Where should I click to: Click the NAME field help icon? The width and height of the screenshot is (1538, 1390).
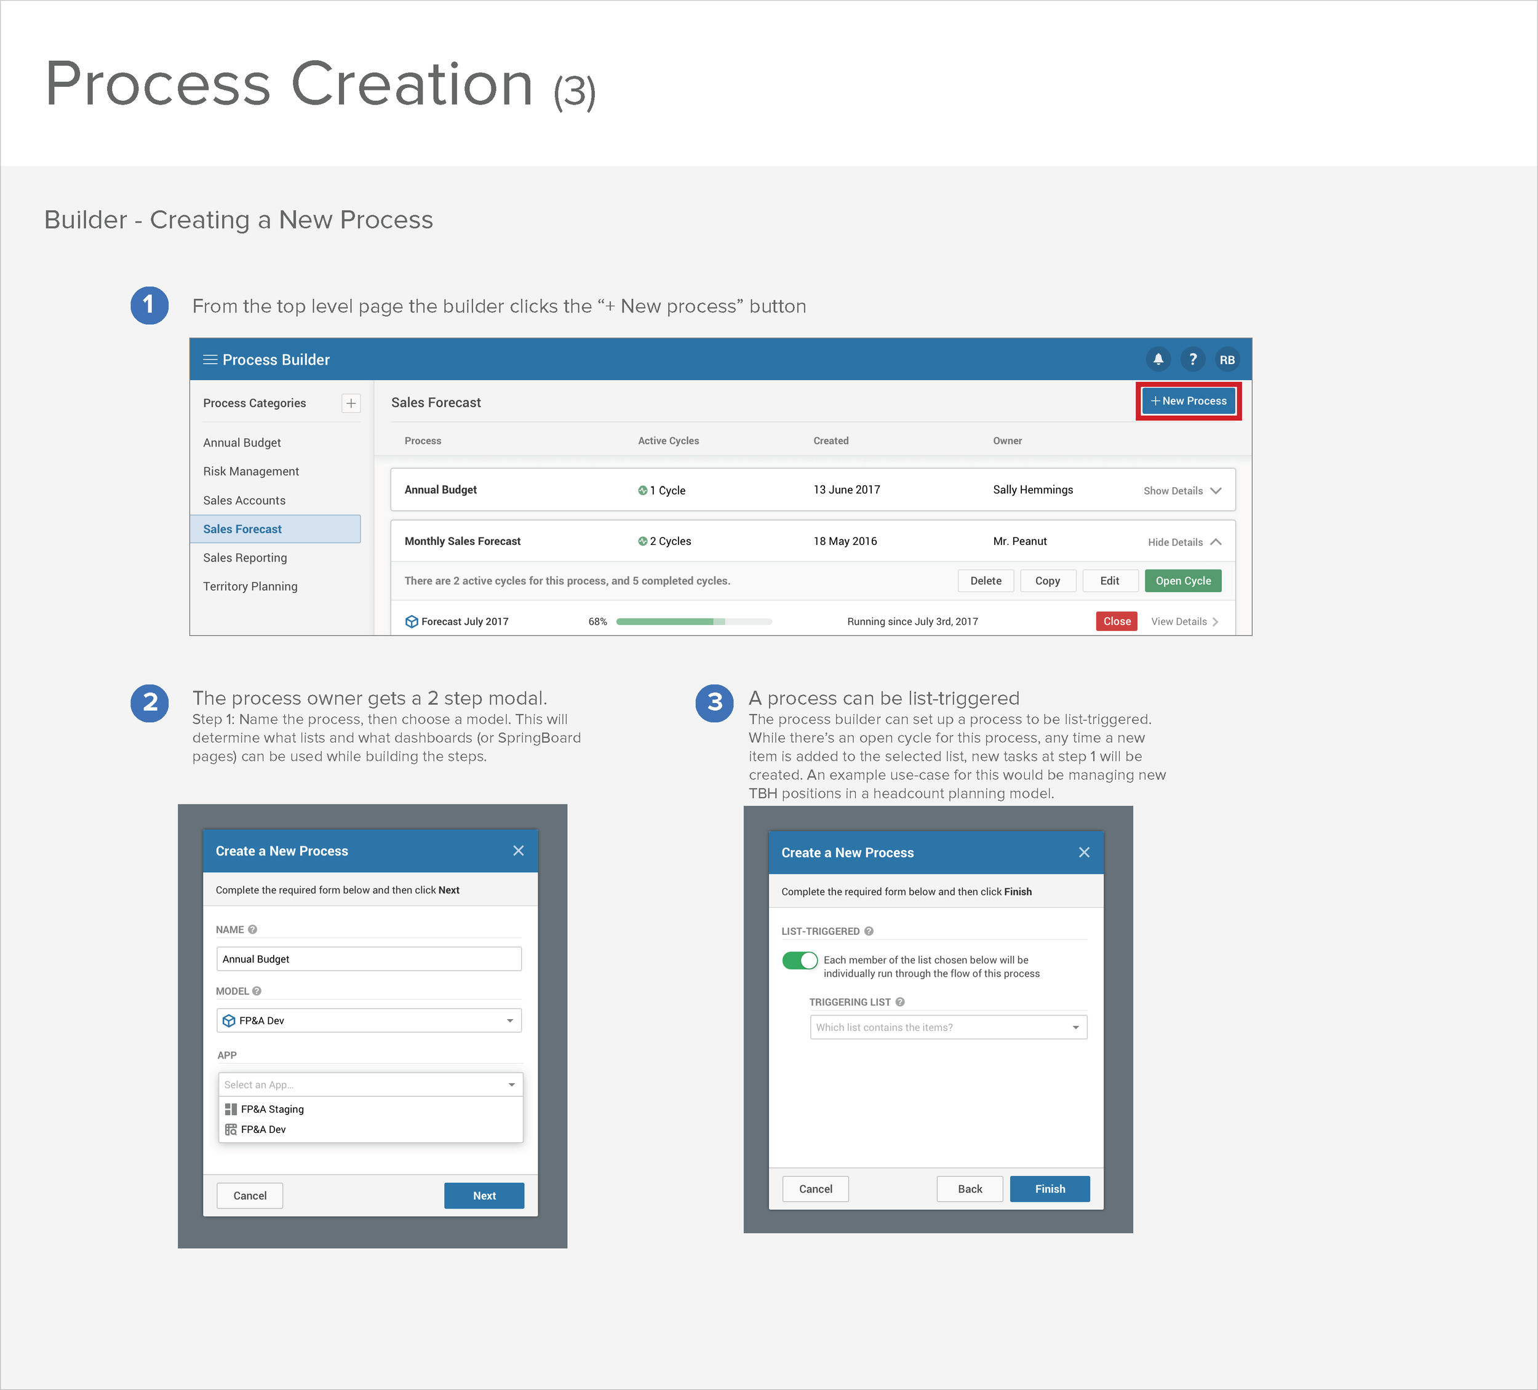[252, 929]
